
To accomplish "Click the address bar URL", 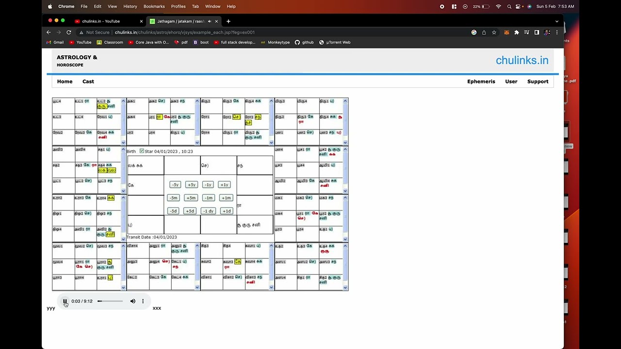I will [x=185, y=32].
